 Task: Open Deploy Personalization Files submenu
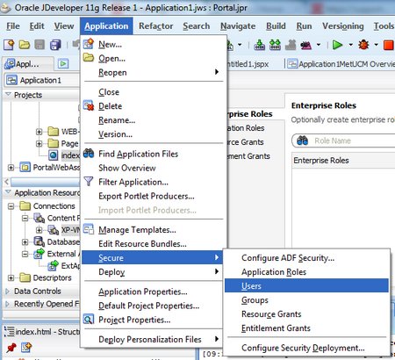click(x=152, y=339)
